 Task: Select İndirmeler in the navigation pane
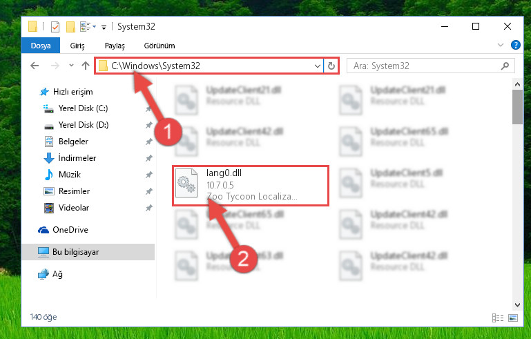77,158
